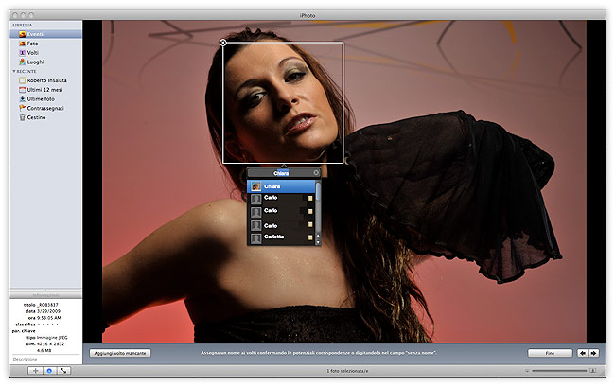Click the address card icon beside Carlotta
The width and height of the screenshot is (615, 387).
coord(310,237)
